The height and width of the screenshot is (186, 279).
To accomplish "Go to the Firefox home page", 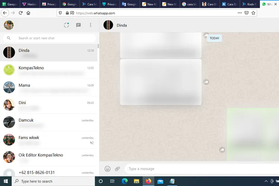I will (29, 13).
